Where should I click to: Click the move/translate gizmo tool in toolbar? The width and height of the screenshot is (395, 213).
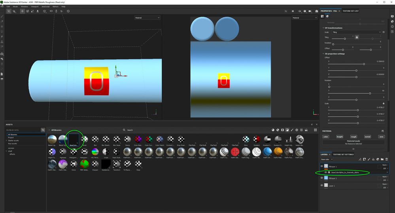pos(22,11)
